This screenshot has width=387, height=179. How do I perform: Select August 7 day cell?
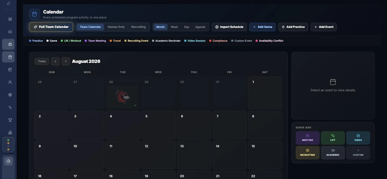230,125
